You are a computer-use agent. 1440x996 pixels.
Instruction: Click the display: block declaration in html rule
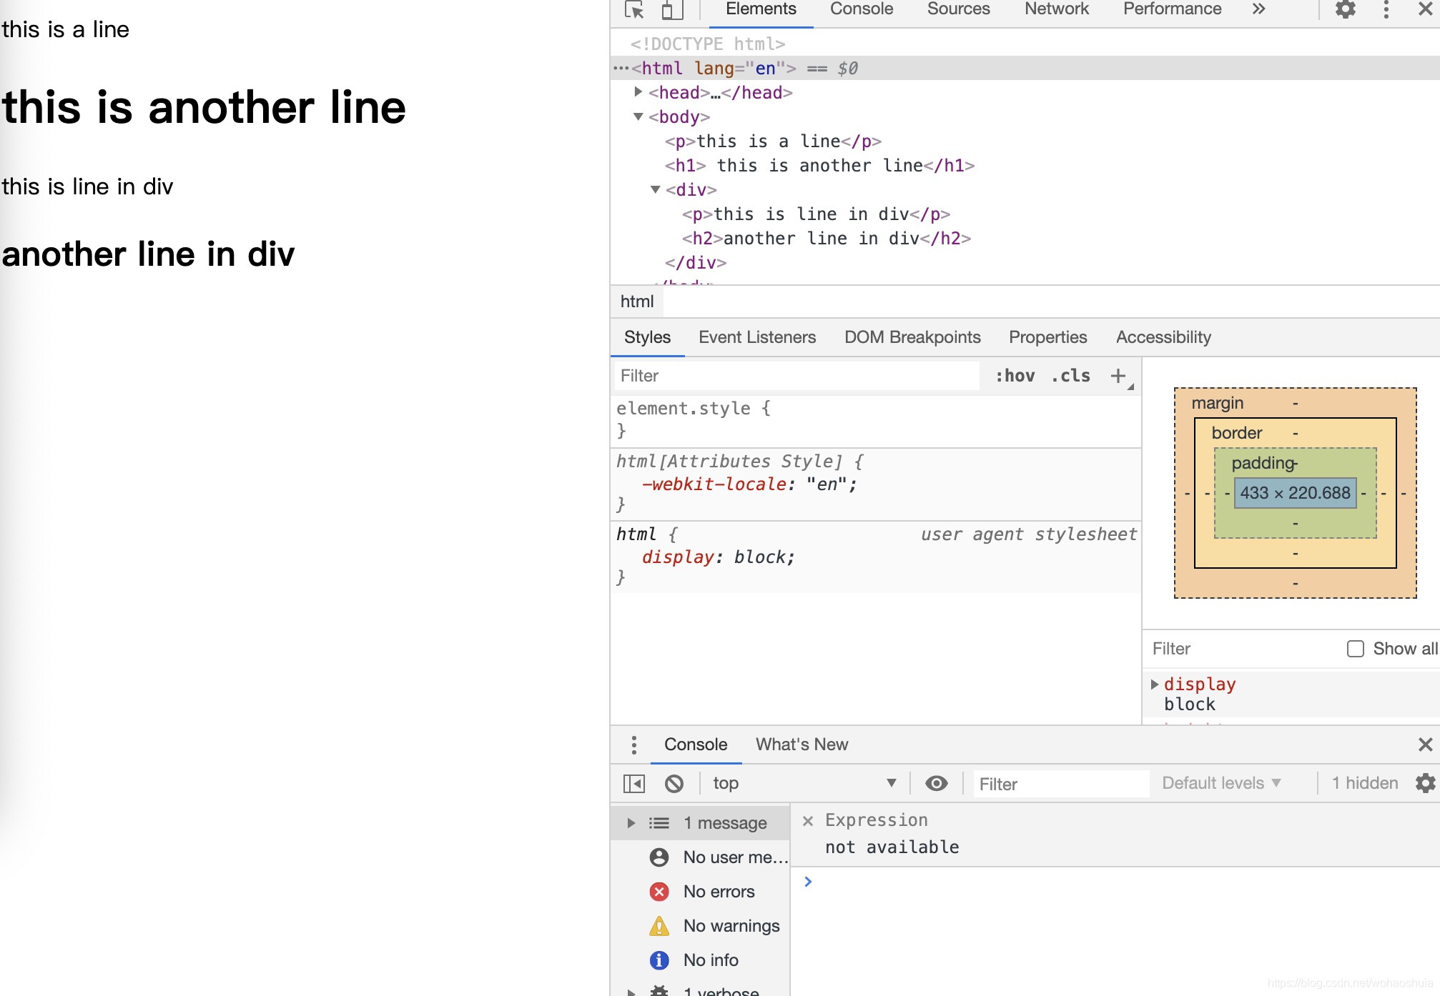point(719,557)
